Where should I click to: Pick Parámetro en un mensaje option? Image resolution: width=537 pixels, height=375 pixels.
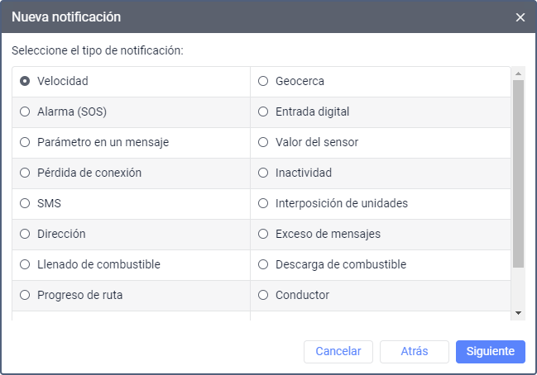25,142
